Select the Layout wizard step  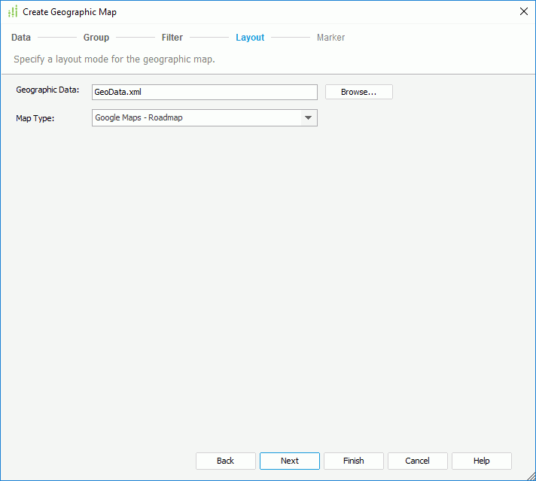(x=250, y=38)
